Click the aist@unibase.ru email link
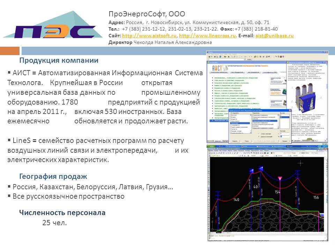The height and width of the screenshot is (251, 335). (274, 36)
